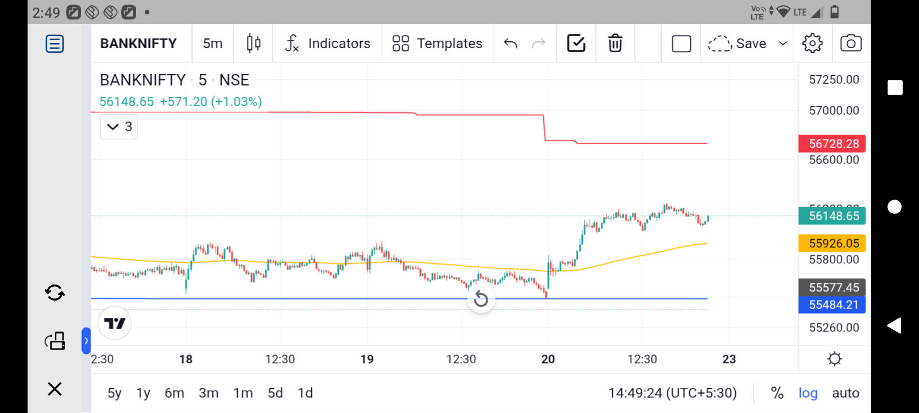The image size is (919, 413).
Task: Click the gray 55577.45 price label
Action: pos(832,287)
